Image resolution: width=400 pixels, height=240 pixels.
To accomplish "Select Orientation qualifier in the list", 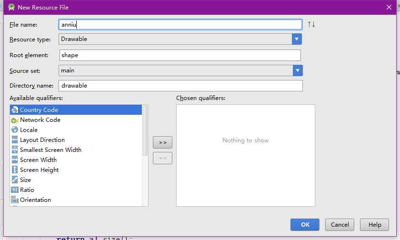I will [76, 200].
